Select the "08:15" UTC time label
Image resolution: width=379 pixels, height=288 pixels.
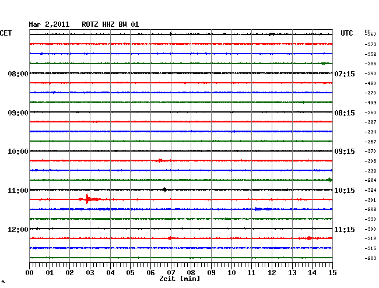tap(345, 113)
